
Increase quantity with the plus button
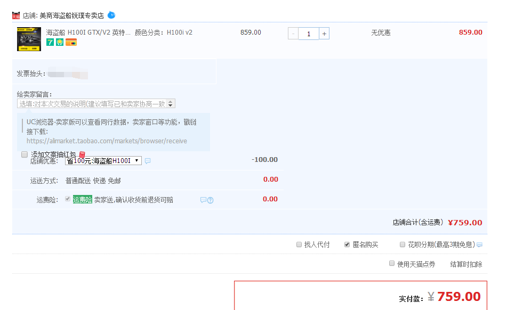coord(324,34)
